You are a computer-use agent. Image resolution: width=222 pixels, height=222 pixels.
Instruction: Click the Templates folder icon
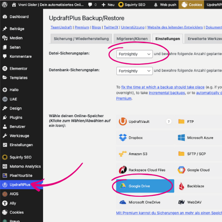5,78
